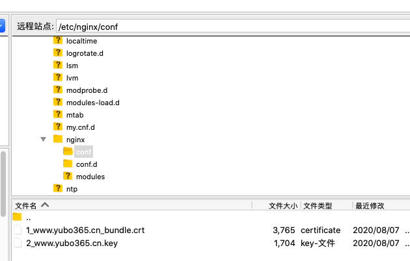Screen dimensions: 410x261
Task: Open the conf.d folder
Action: pos(87,164)
